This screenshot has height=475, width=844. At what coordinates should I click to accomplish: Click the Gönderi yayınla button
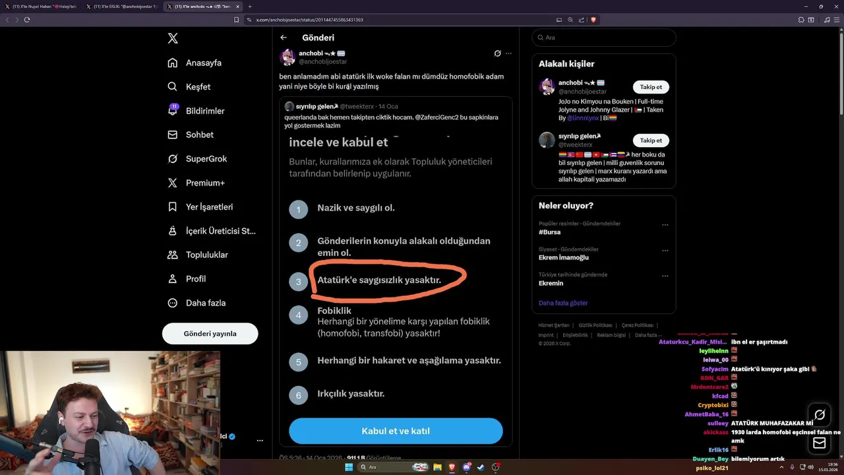pyautogui.click(x=210, y=333)
